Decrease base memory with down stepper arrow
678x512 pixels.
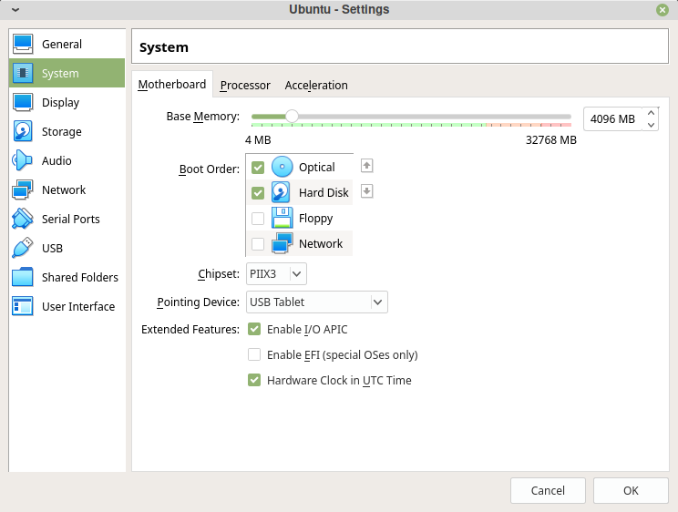click(651, 125)
